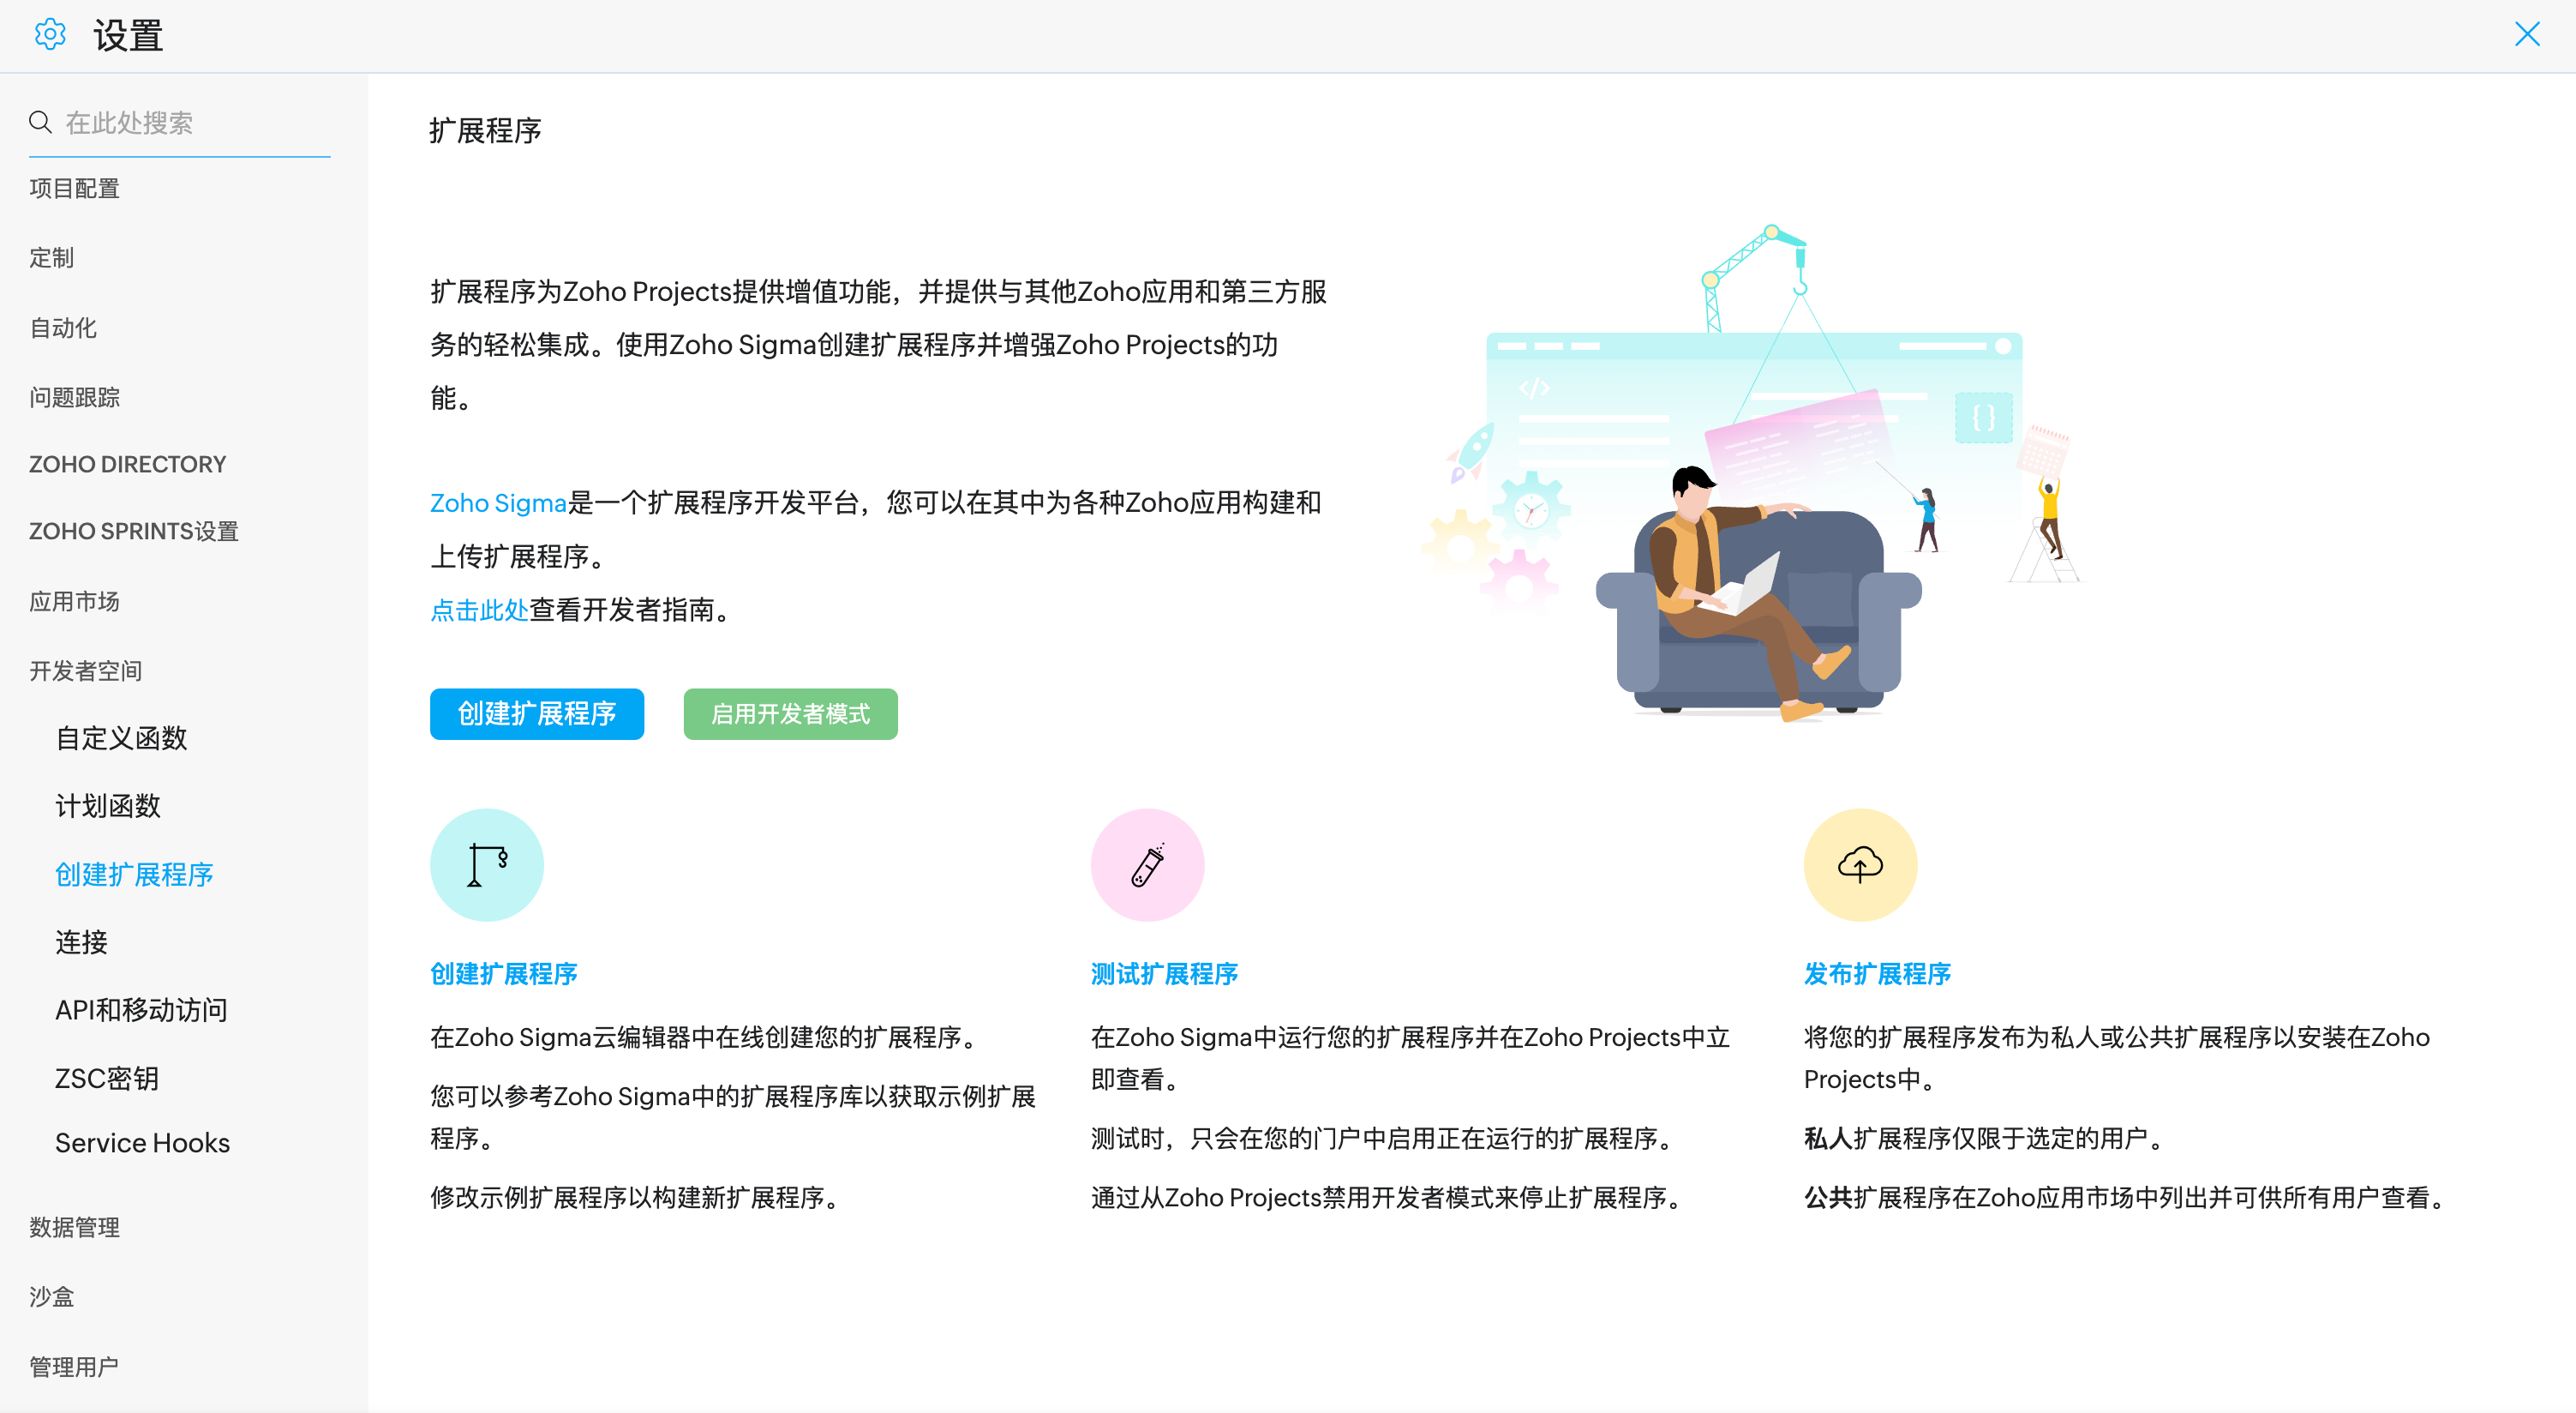Click the settings gear icon

(x=50, y=35)
